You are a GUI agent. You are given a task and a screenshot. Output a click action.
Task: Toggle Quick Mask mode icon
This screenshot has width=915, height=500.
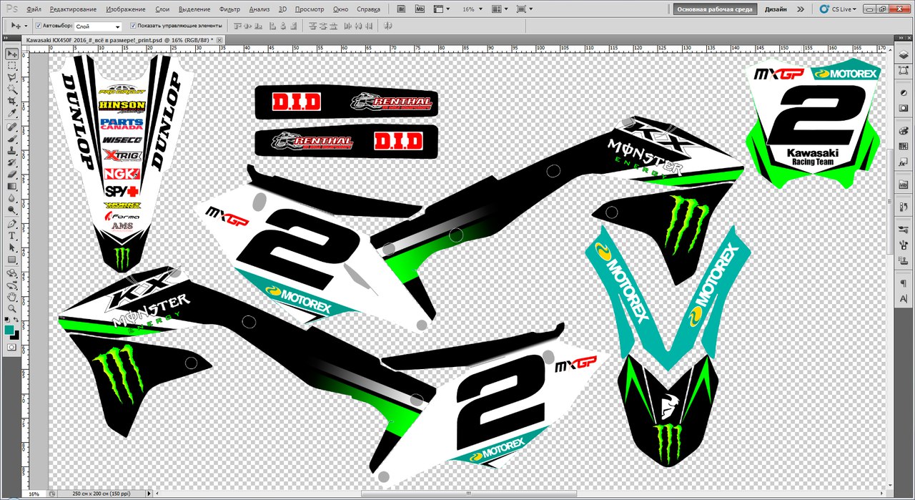coord(12,347)
